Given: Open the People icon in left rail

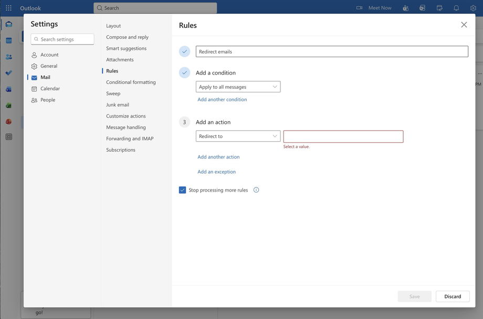Looking at the screenshot, I should 8,57.
